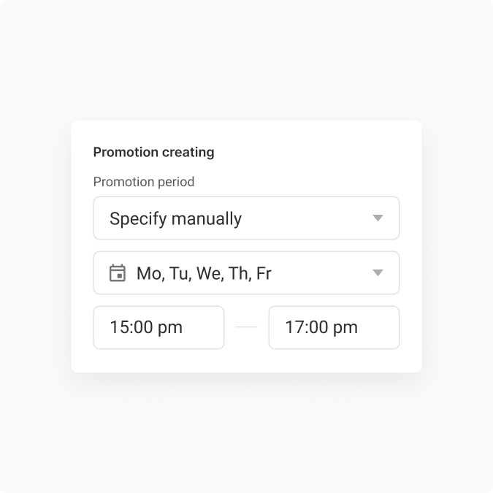The height and width of the screenshot is (493, 493).
Task: Click the 17:00 pm text
Action: tap(321, 328)
